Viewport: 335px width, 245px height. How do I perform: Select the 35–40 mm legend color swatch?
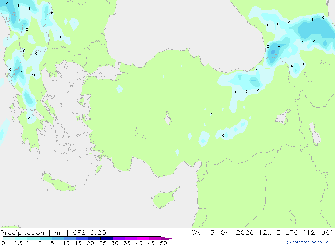[x=131, y=238]
